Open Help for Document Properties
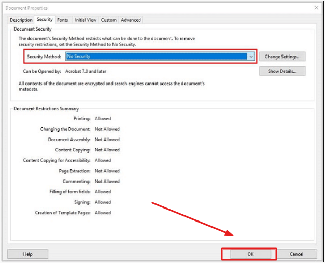The height and width of the screenshot is (263, 325). [27, 254]
